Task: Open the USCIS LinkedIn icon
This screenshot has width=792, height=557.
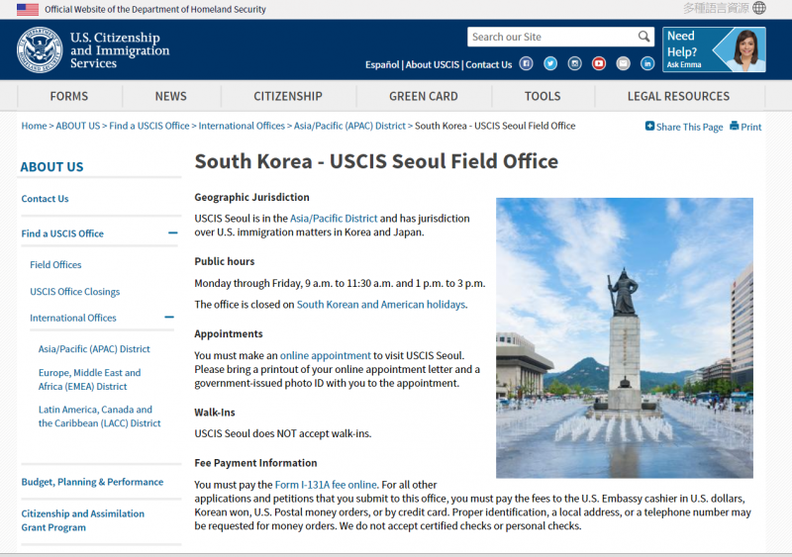Action: (647, 63)
